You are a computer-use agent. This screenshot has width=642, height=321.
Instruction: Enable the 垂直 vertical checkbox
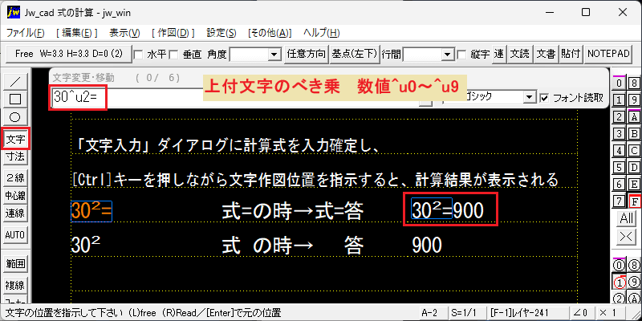point(174,54)
